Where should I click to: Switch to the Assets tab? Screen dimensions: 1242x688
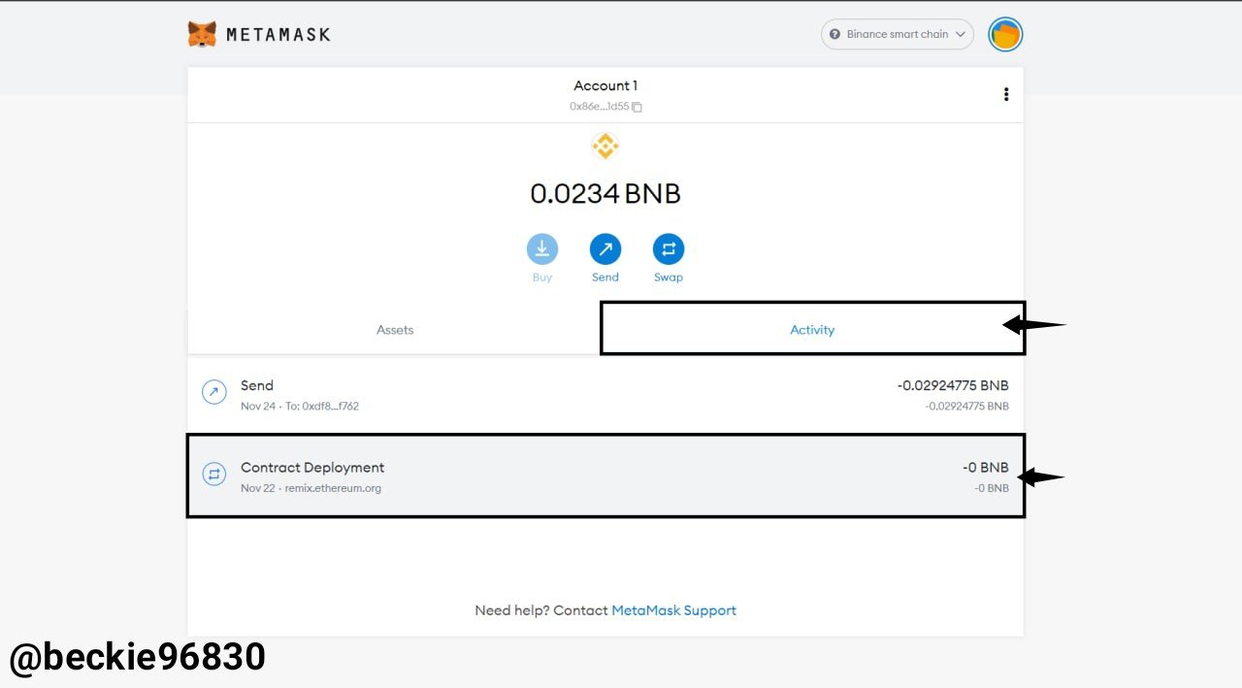(x=395, y=330)
